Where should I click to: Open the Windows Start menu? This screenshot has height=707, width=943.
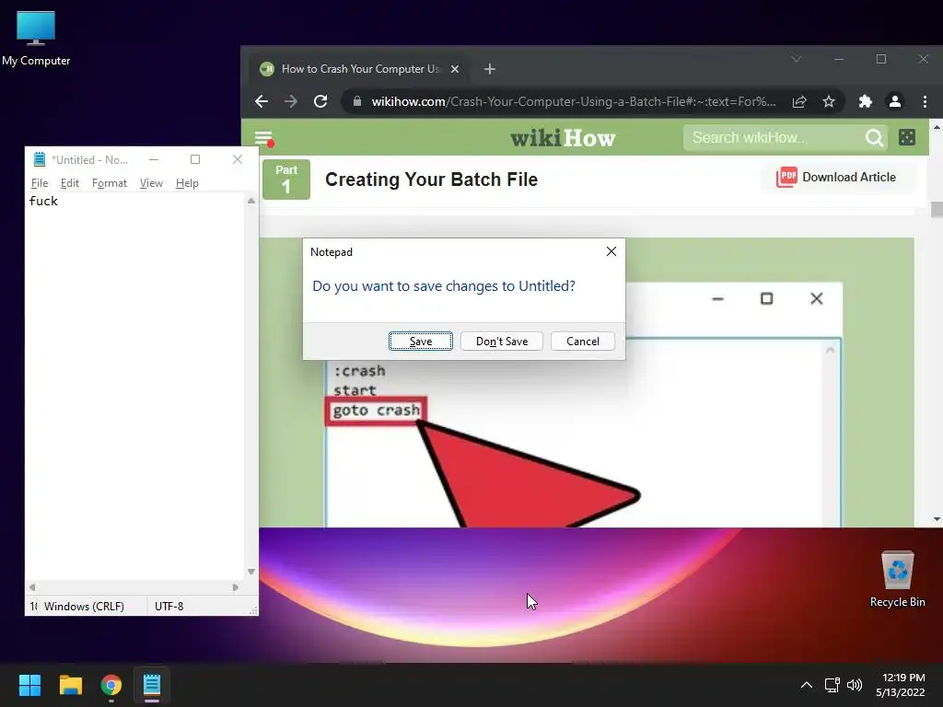(x=29, y=685)
